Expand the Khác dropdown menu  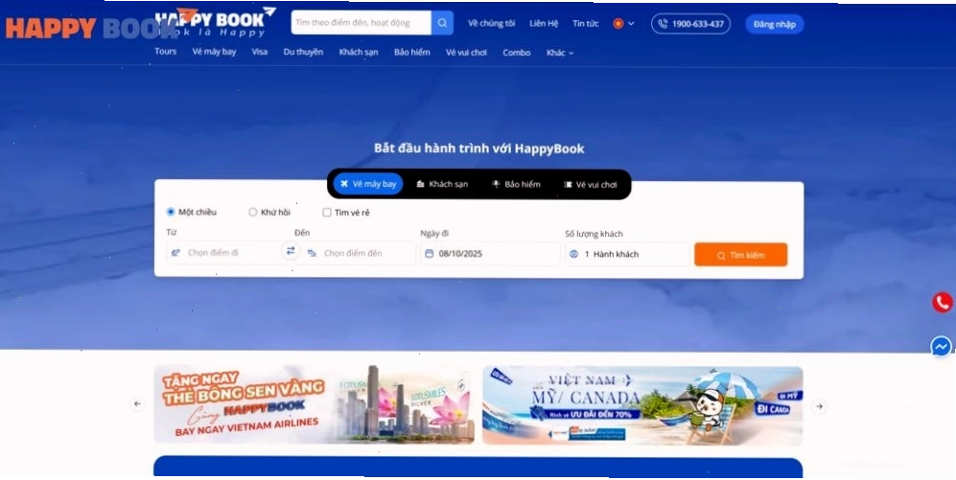tap(560, 53)
